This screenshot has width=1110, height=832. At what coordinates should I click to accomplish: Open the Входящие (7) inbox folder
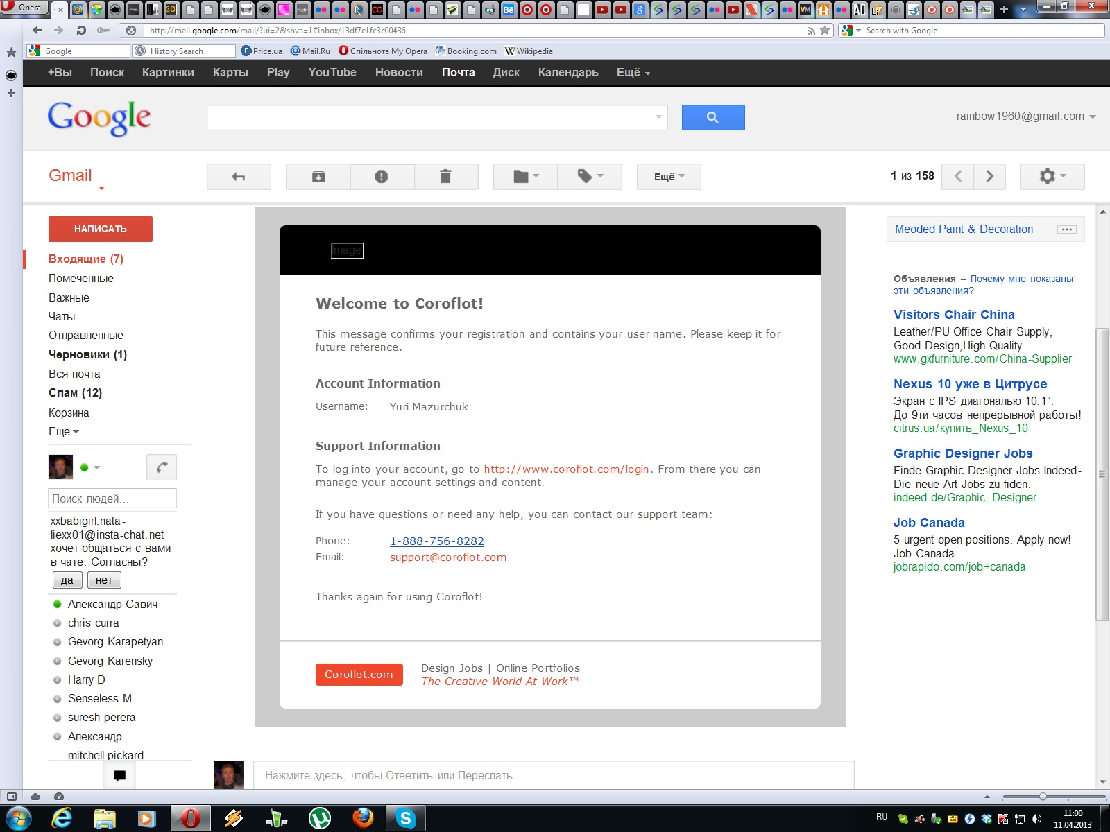(86, 259)
